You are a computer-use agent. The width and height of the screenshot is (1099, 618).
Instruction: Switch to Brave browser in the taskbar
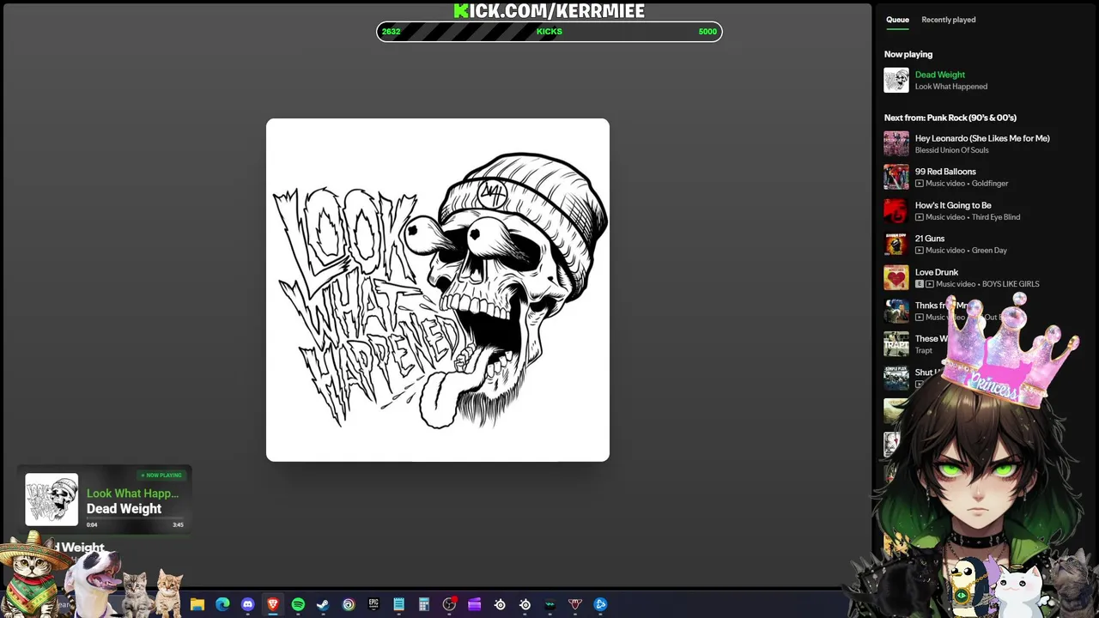[x=273, y=604]
